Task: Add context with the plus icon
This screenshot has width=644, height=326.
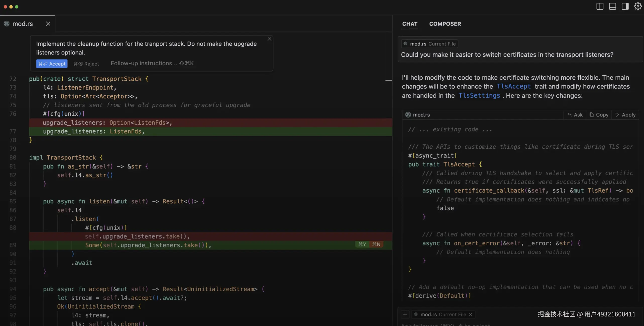Action: tap(405, 314)
